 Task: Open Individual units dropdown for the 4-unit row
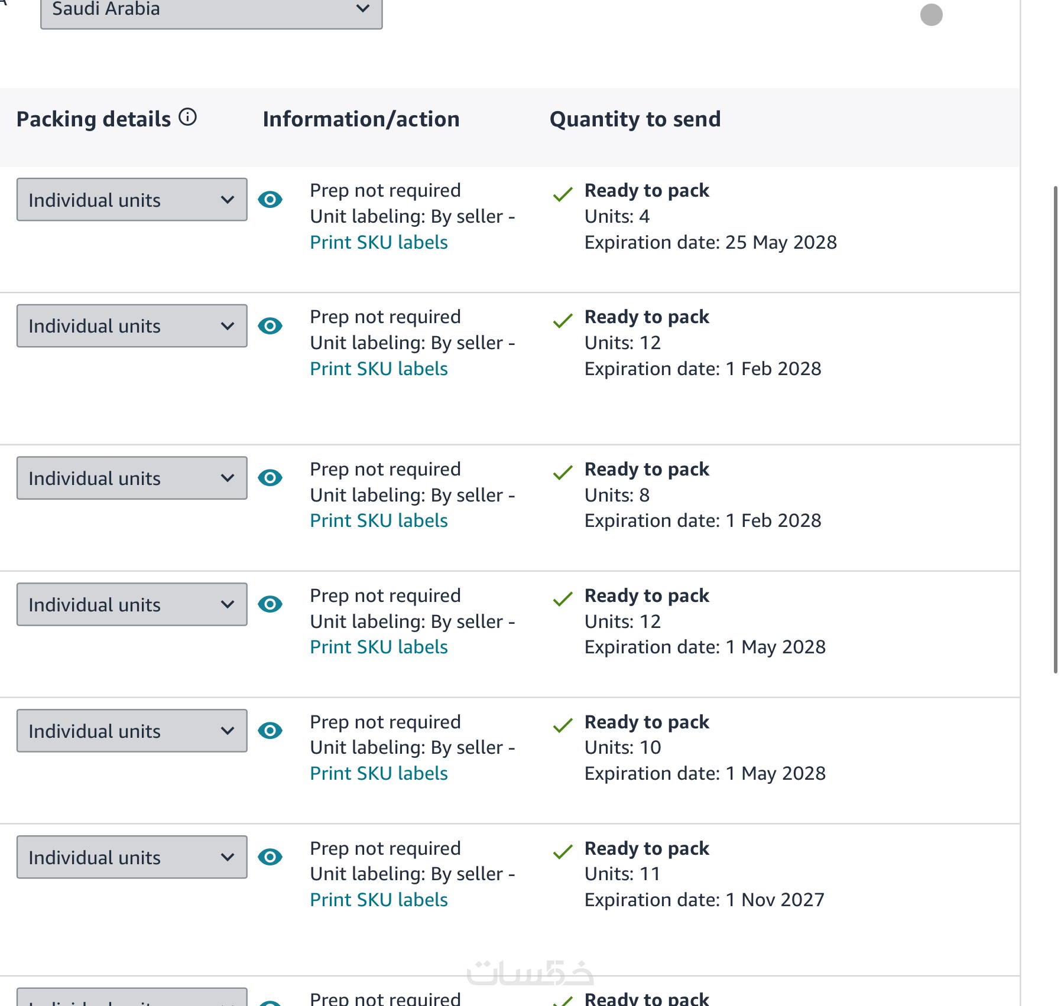coord(132,200)
